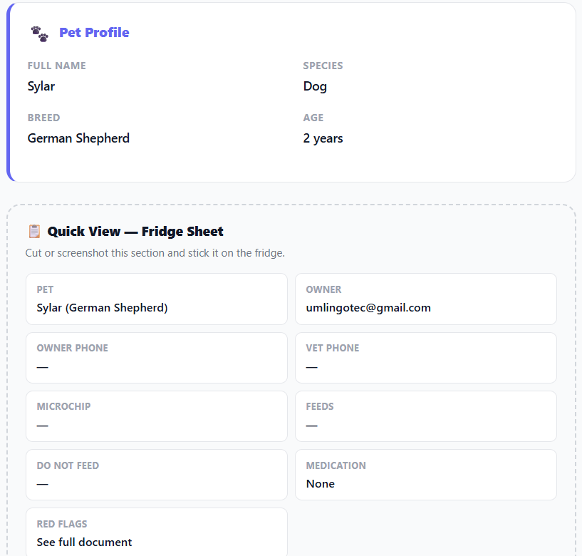Click the German Shepherd breed value

[78, 138]
